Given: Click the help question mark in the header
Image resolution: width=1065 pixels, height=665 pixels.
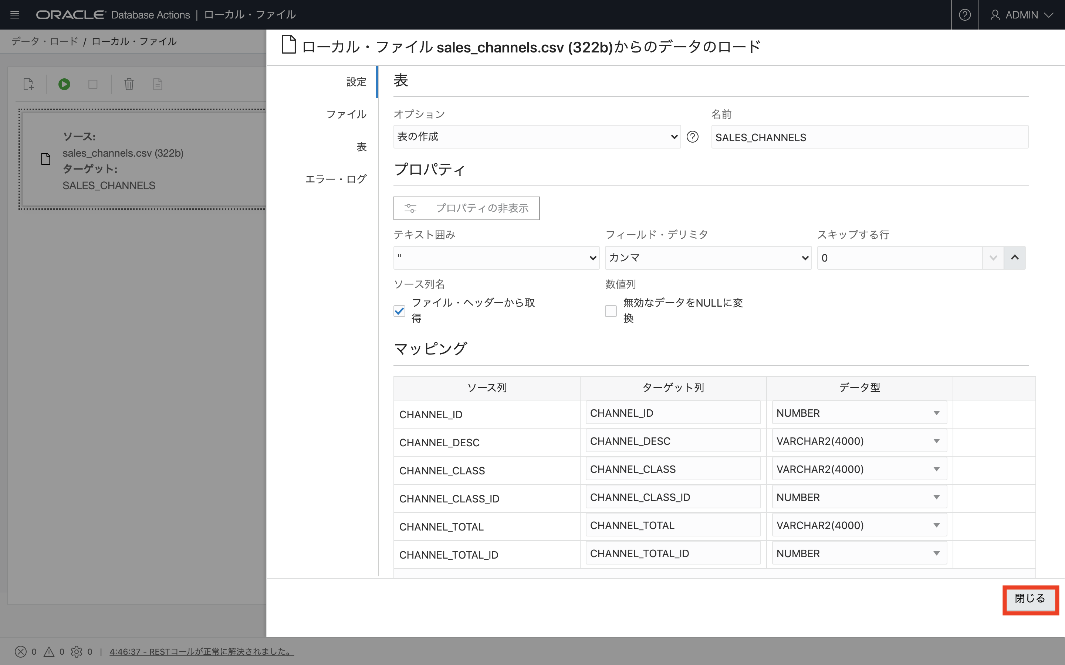Looking at the screenshot, I should pyautogui.click(x=965, y=14).
